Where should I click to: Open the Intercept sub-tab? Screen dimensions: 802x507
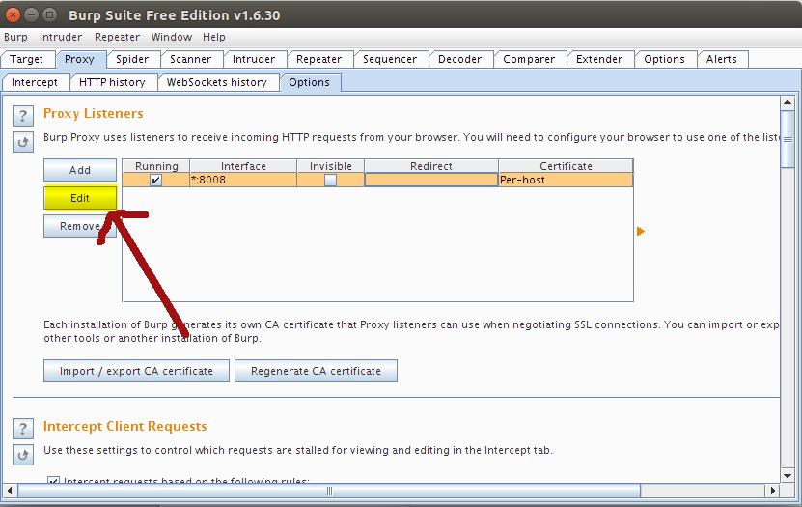tap(35, 82)
